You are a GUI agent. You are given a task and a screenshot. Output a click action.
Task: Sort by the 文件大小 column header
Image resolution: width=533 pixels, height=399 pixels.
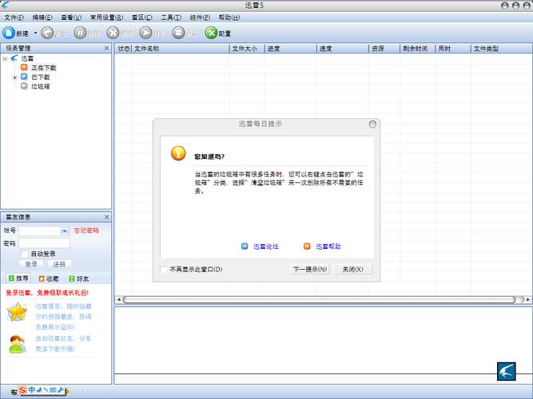(247, 49)
